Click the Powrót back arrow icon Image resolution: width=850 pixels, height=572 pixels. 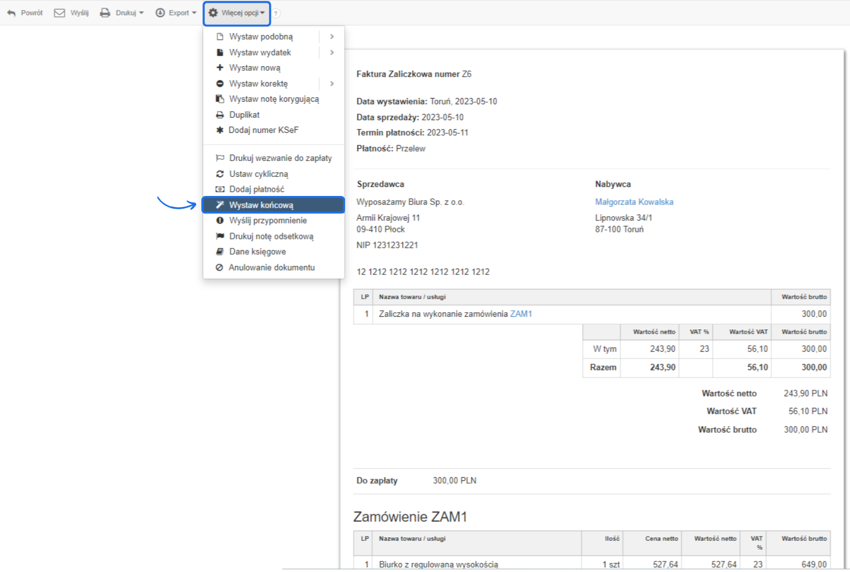pyautogui.click(x=12, y=13)
